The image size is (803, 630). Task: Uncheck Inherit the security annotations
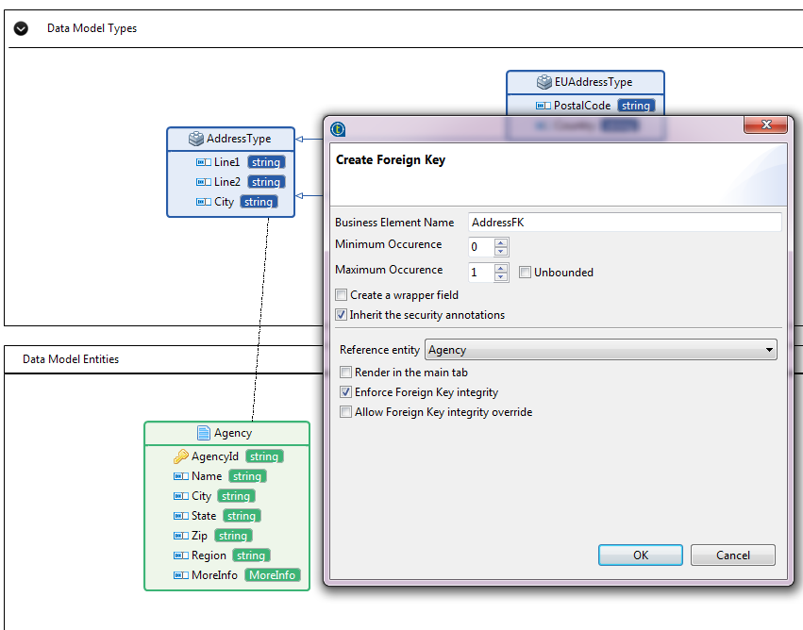[342, 315]
